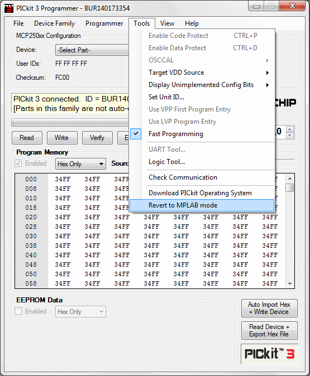The width and height of the screenshot is (310, 376).
Task: Expand Target VDD Source submenu
Action: (x=202, y=73)
